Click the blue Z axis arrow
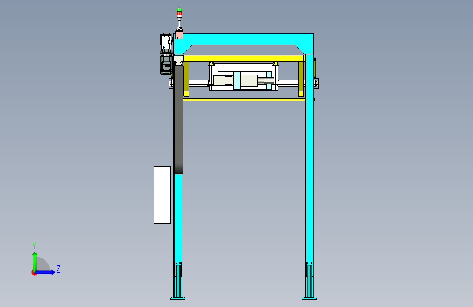 45,272
